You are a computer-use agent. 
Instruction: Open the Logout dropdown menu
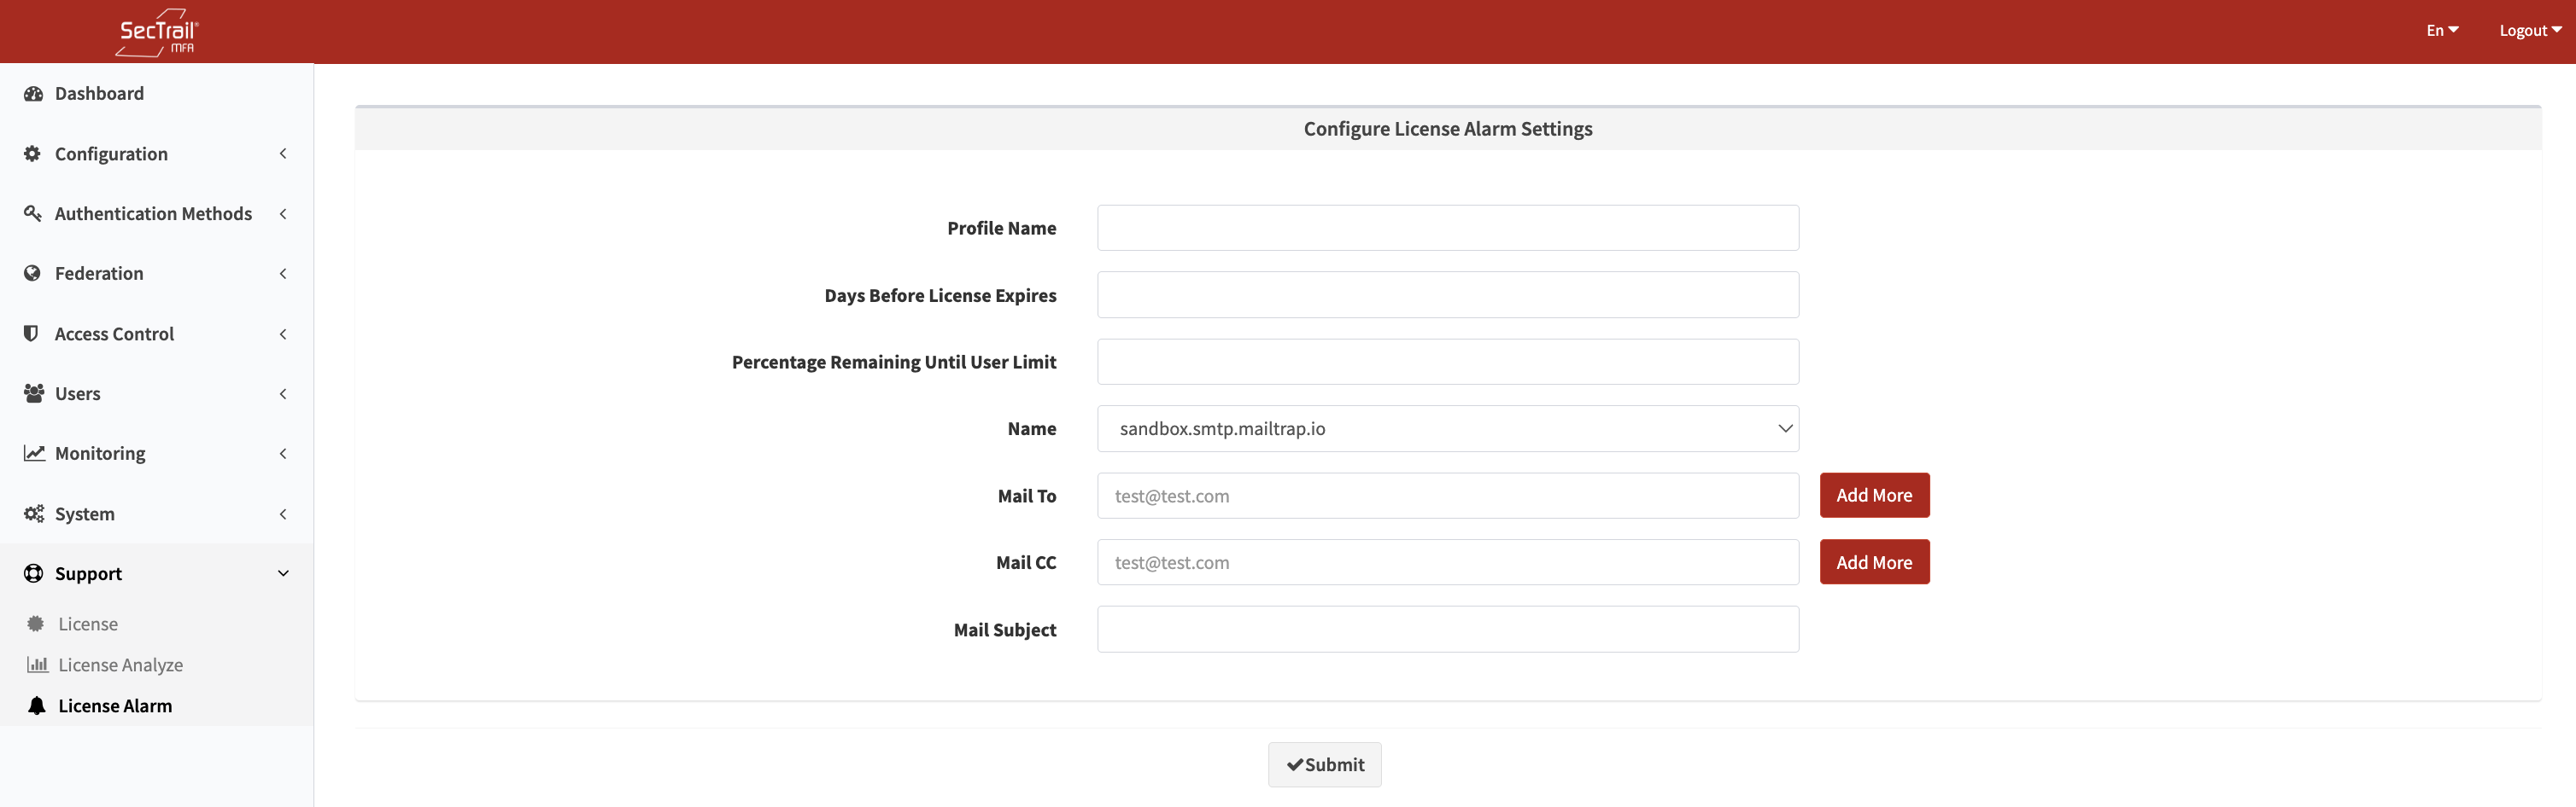(2529, 31)
